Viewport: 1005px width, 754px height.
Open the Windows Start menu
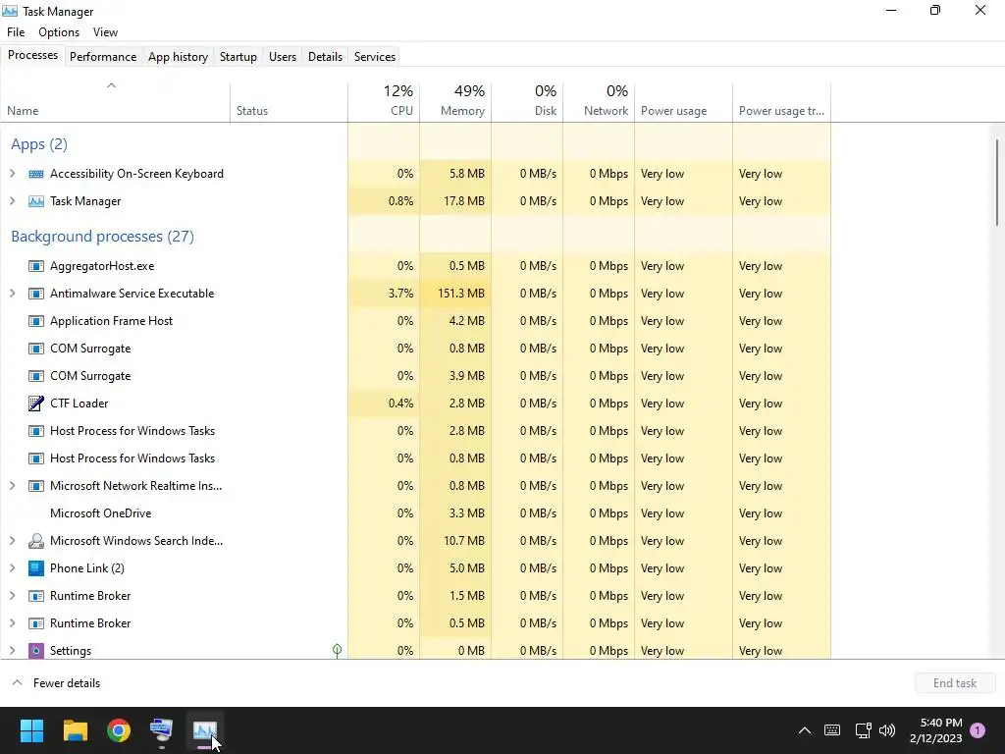pyautogui.click(x=31, y=730)
